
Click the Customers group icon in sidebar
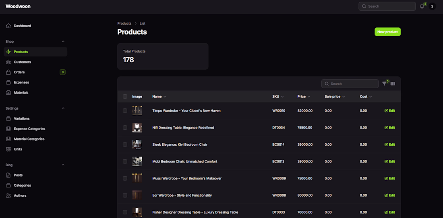click(8, 62)
